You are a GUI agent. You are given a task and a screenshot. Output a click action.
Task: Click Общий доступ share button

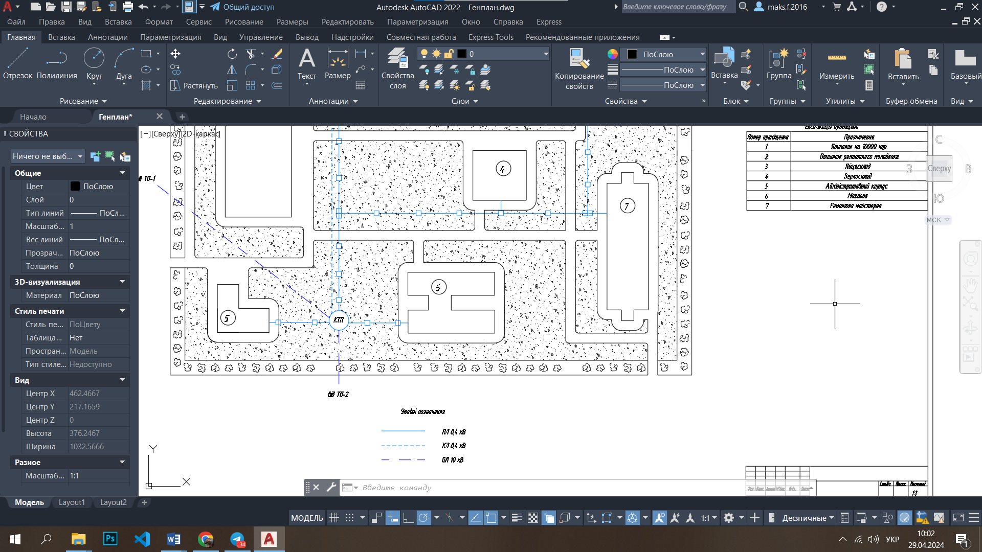242,7
